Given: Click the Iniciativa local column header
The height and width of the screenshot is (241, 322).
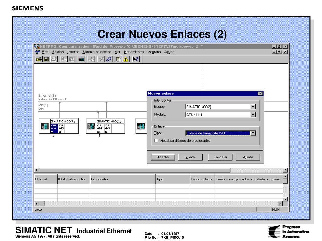Looking at the screenshot, I should click(202, 179).
